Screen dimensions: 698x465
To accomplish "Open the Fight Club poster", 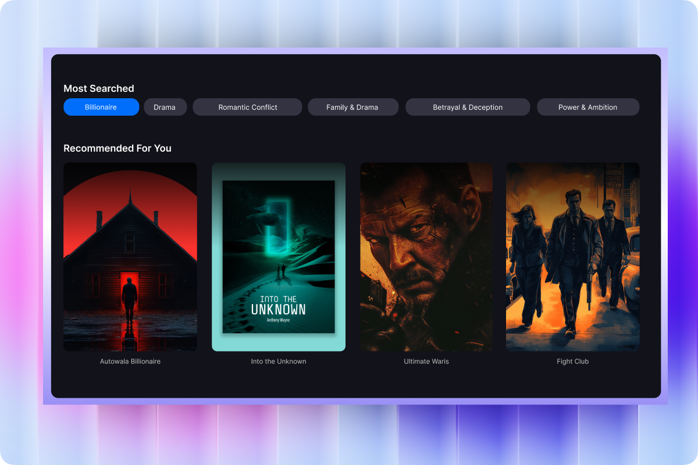I will [x=573, y=257].
